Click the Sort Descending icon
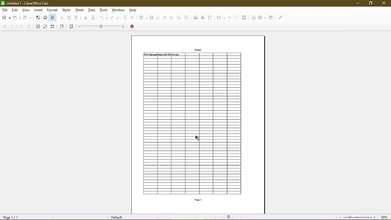The height and width of the screenshot is (220, 391). [x=179, y=18]
